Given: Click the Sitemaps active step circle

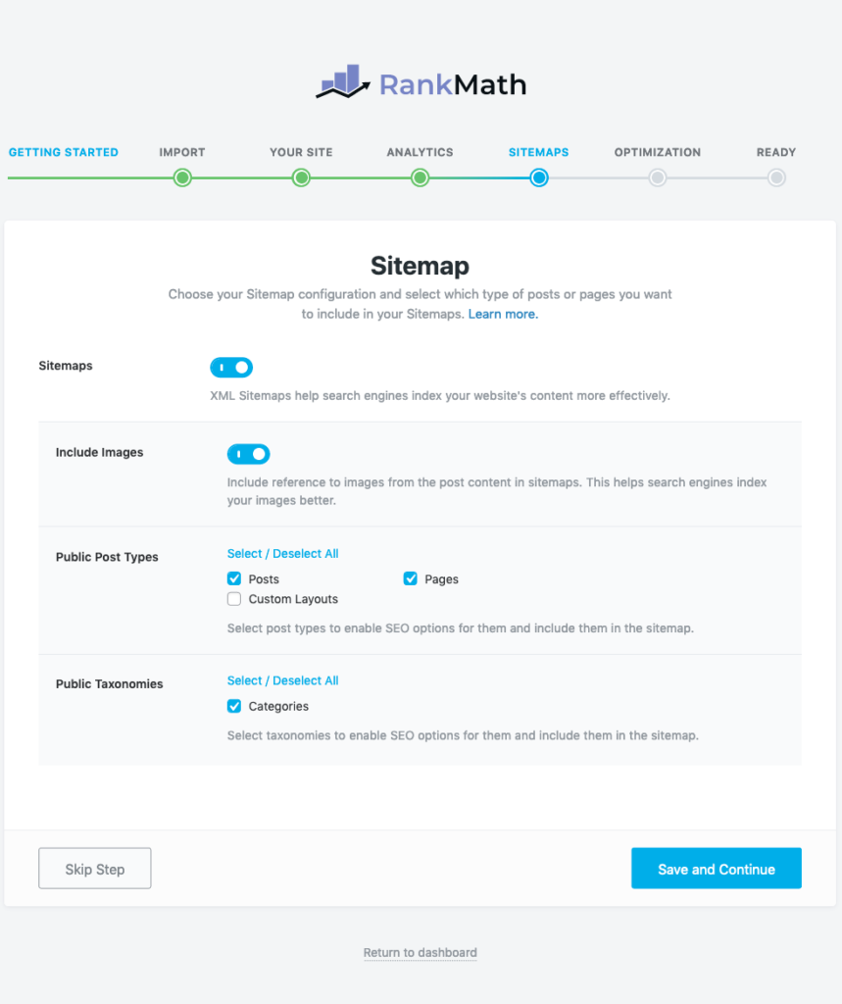Looking at the screenshot, I should click(x=539, y=178).
